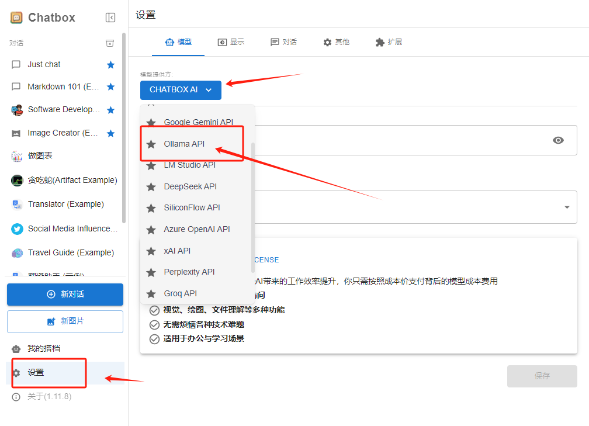Click the Just chat message bubble icon
Viewport: 589px width, 426px height.
tap(16, 65)
